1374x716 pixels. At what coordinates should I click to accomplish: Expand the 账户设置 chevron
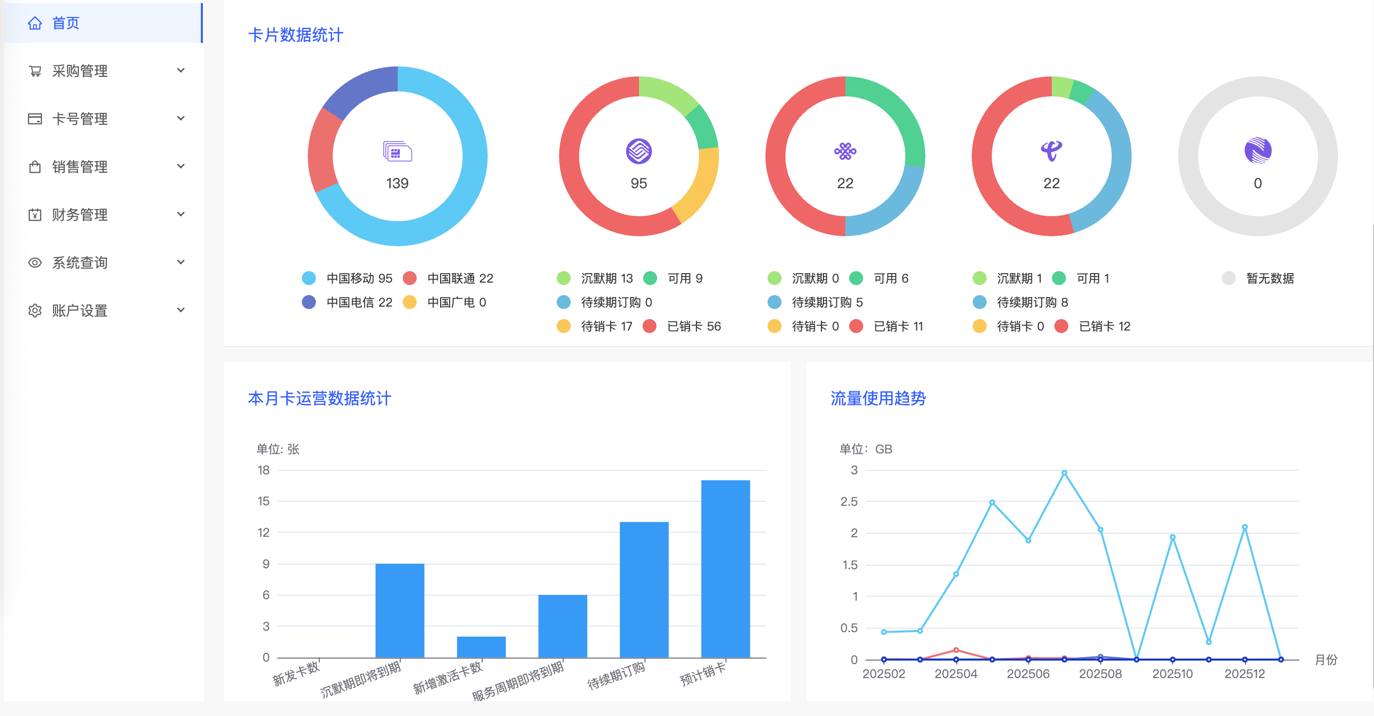tap(181, 310)
